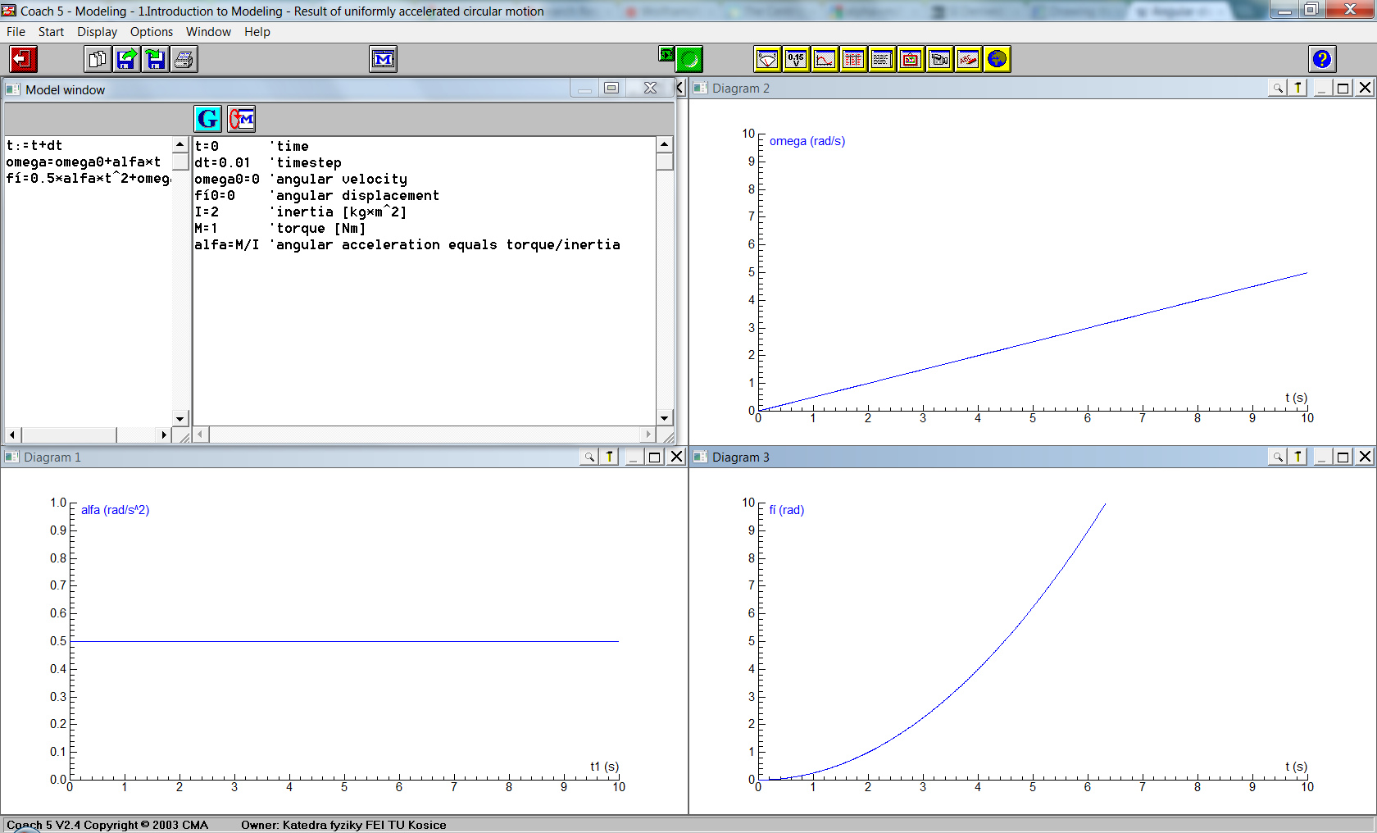The height and width of the screenshot is (833, 1377).
Task: Open the digital Value display icon
Action: click(796, 59)
